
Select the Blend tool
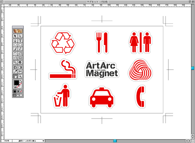coord(15,63)
